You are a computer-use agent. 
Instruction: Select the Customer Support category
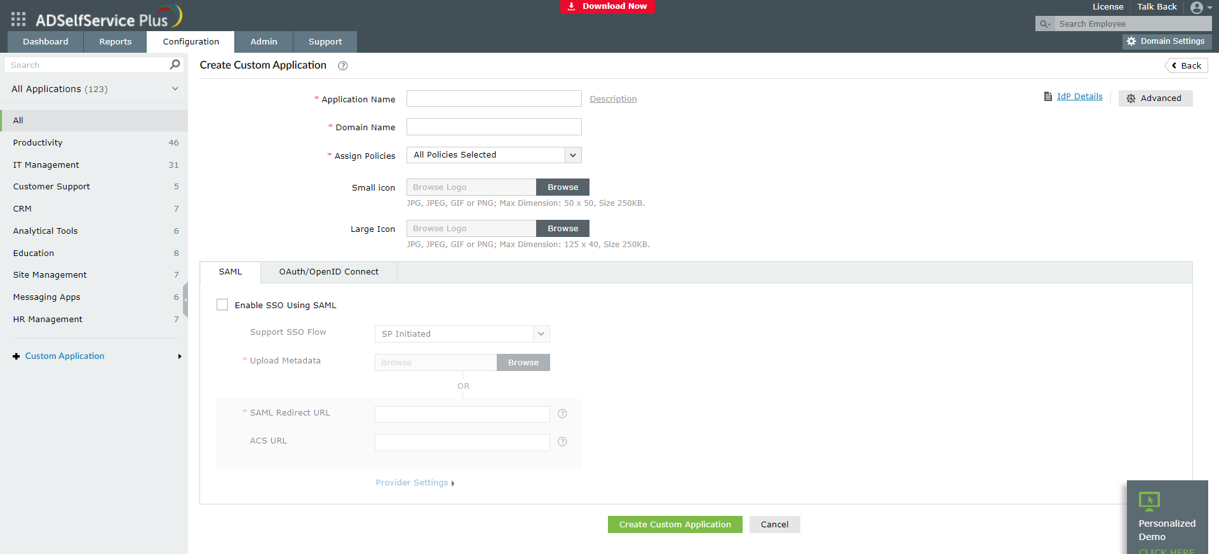pyautogui.click(x=94, y=187)
